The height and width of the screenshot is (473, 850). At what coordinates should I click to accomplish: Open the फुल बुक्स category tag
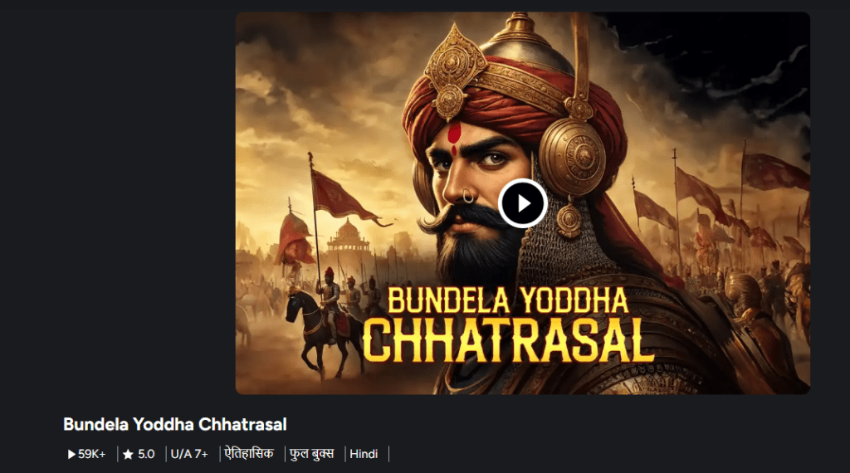pyautogui.click(x=312, y=453)
